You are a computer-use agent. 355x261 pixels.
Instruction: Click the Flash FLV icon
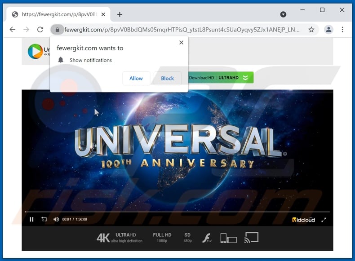click(x=207, y=238)
